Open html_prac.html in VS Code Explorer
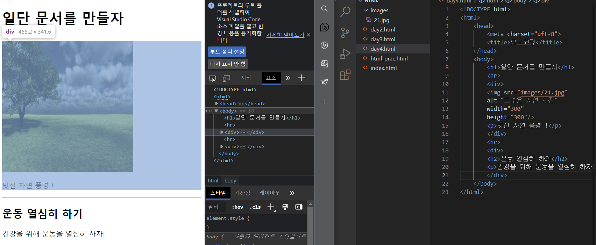The image size is (596, 245). coord(389,59)
